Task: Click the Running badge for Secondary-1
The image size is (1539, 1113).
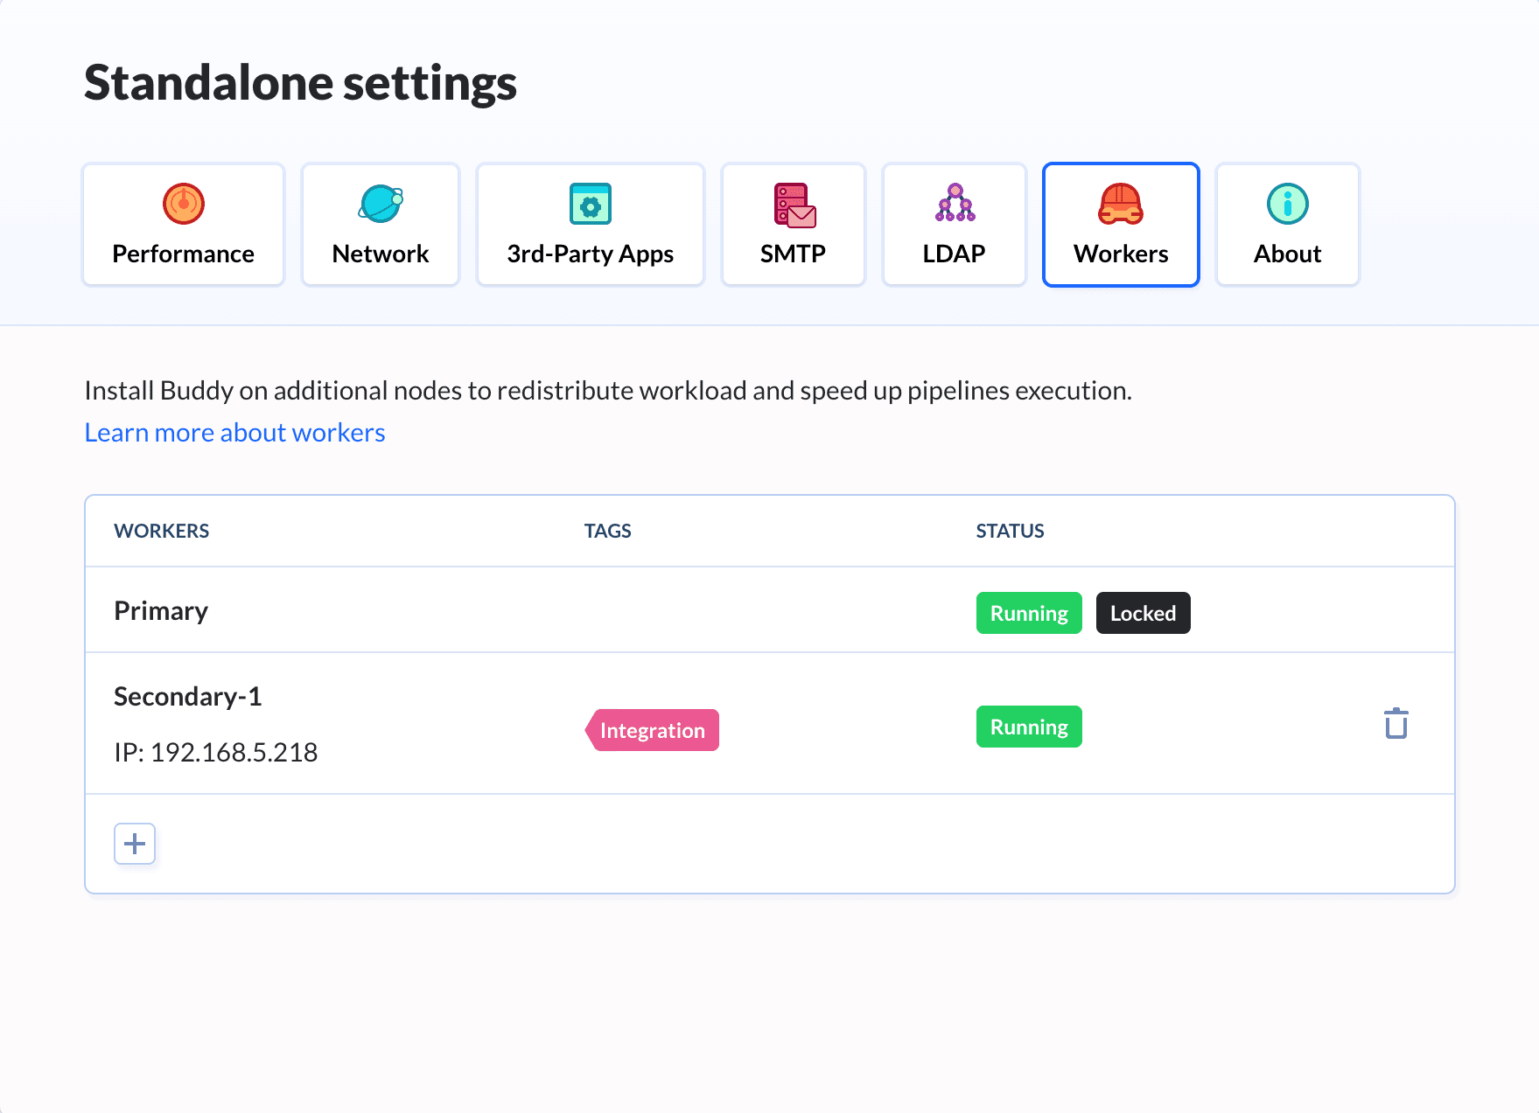Action: point(1029,726)
